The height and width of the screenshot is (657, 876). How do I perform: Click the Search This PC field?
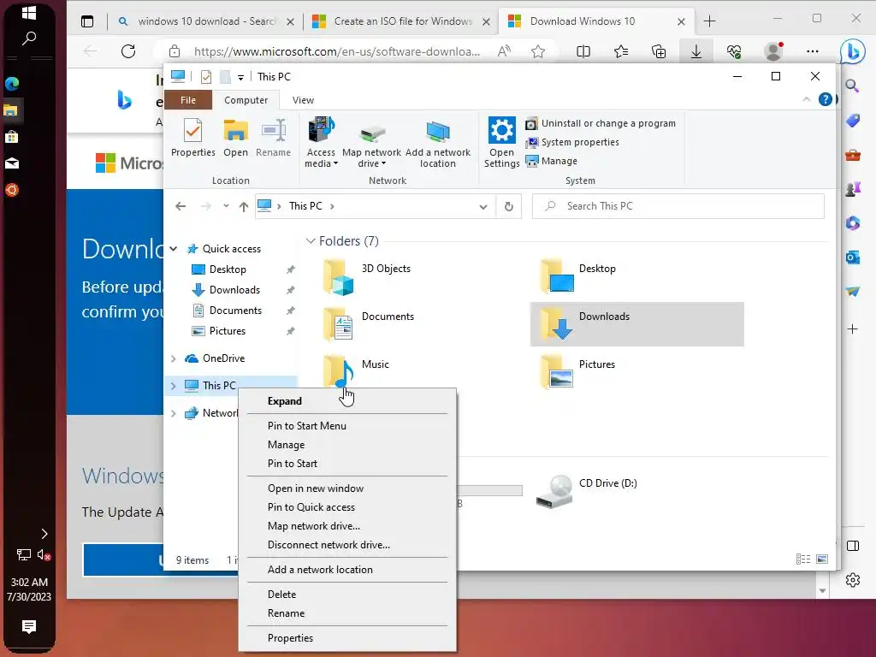678,206
